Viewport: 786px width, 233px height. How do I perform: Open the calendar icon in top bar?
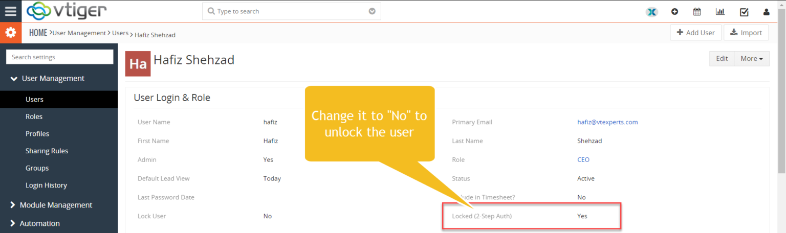click(696, 12)
